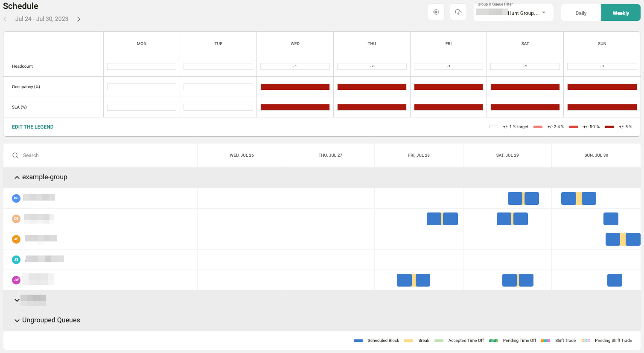Click the FRI, JUL 28 column header
The height and width of the screenshot is (353, 644).
point(419,155)
